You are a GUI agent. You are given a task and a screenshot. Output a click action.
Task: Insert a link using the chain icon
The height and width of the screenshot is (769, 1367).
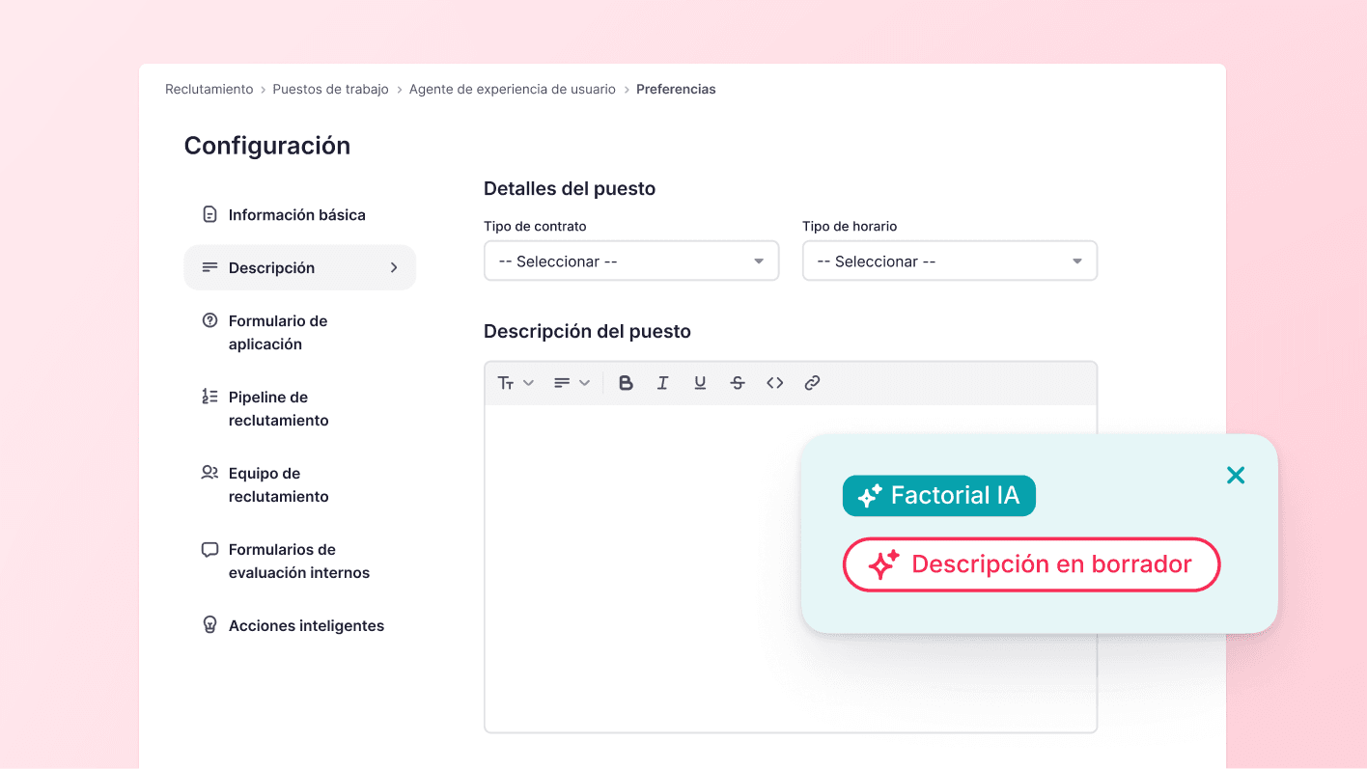click(x=812, y=382)
